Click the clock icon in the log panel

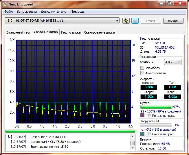(8, 136)
